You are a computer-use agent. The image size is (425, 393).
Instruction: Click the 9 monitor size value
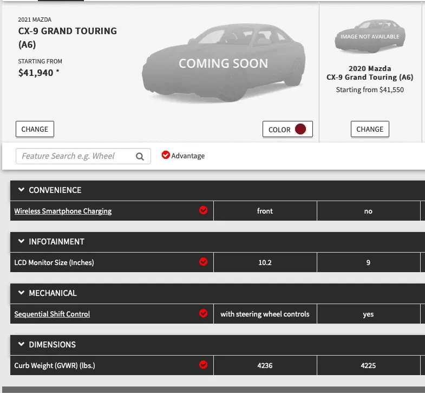(x=368, y=262)
